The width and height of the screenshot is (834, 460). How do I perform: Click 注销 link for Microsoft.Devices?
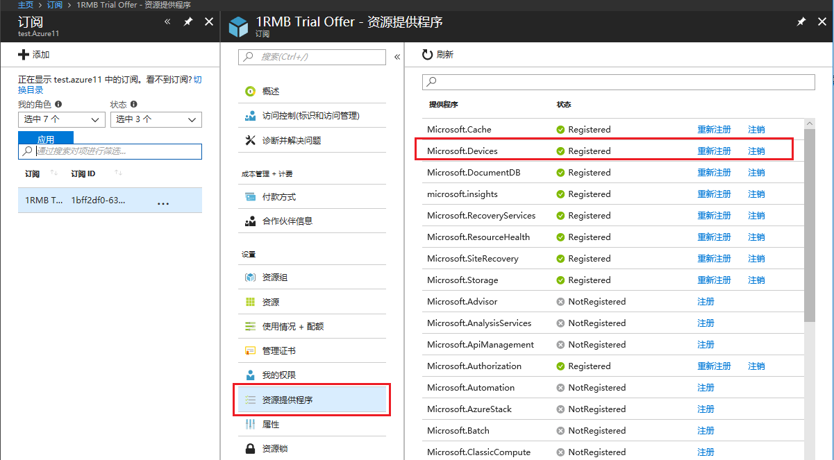pos(756,151)
